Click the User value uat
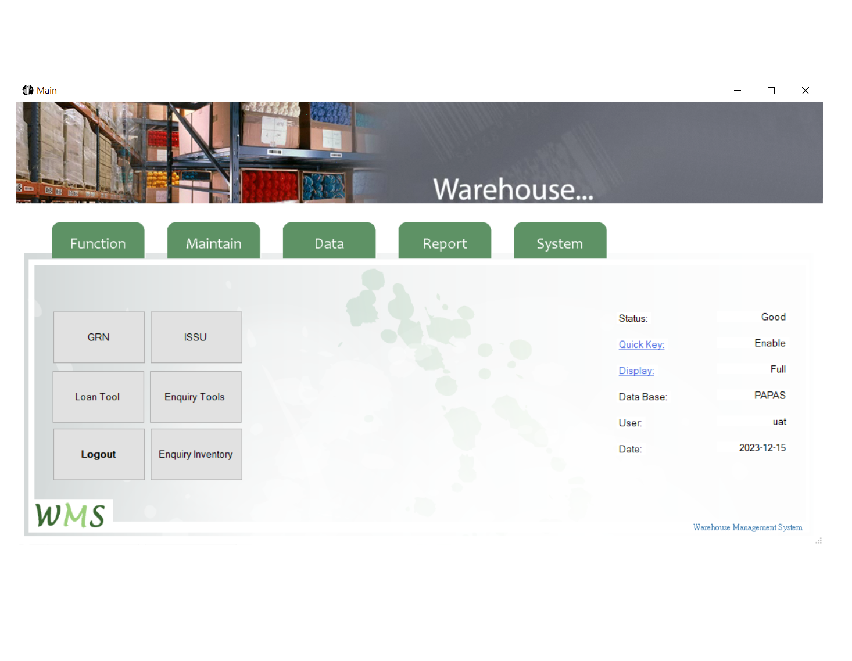The width and height of the screenshot is (852, 661). coord(779,422)
